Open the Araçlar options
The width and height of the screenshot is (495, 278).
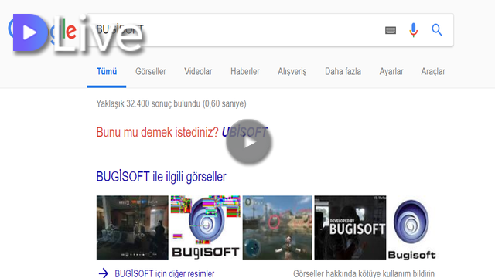[433, 72]
